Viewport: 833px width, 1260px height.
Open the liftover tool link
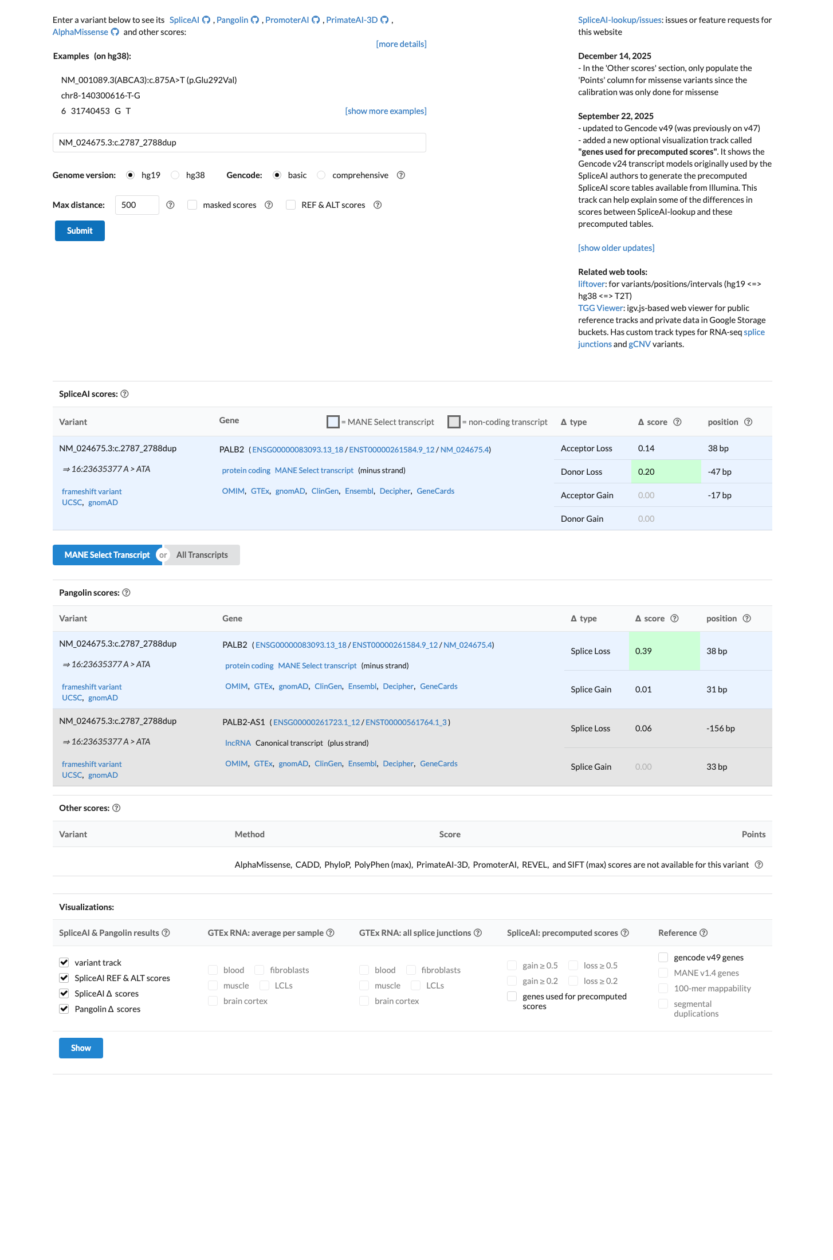(591, 284)
